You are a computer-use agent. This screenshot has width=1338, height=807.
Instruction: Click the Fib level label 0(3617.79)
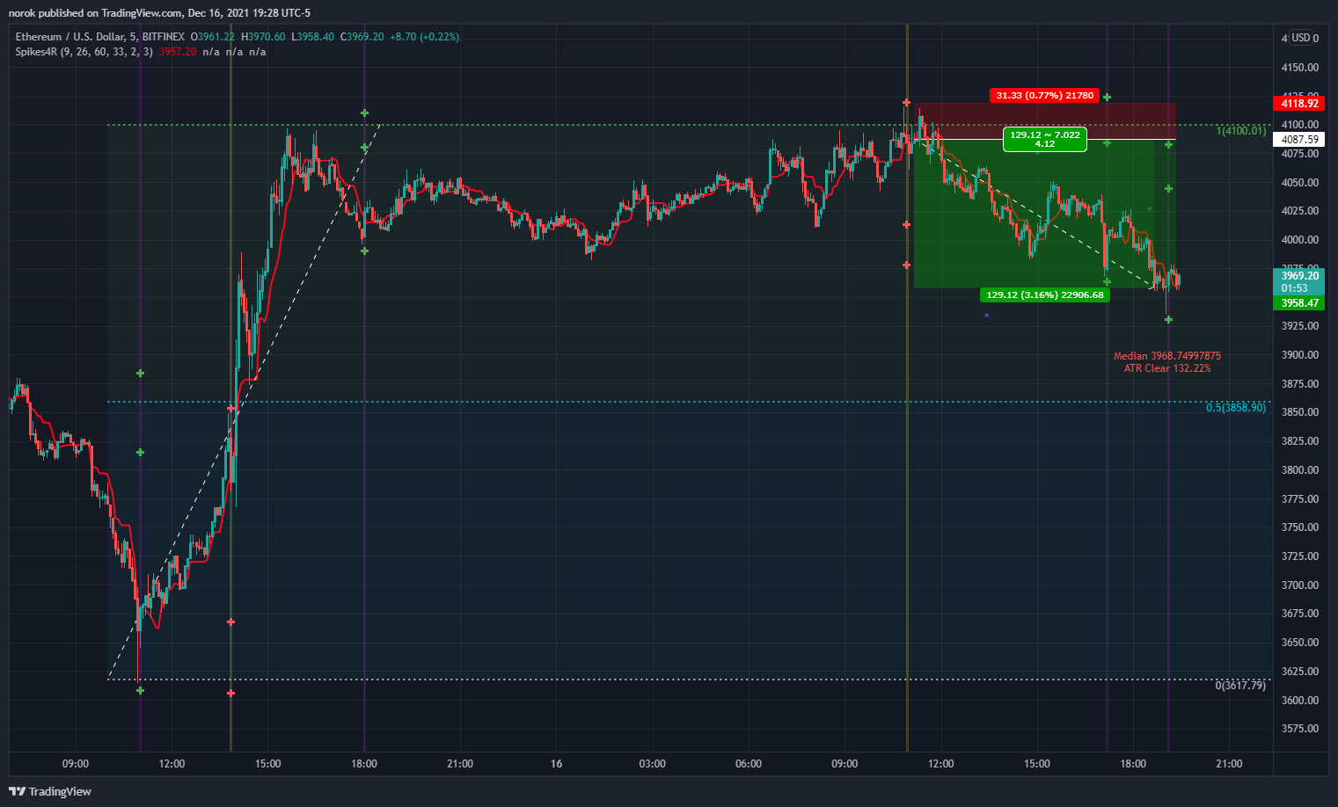coord(1240,685)
